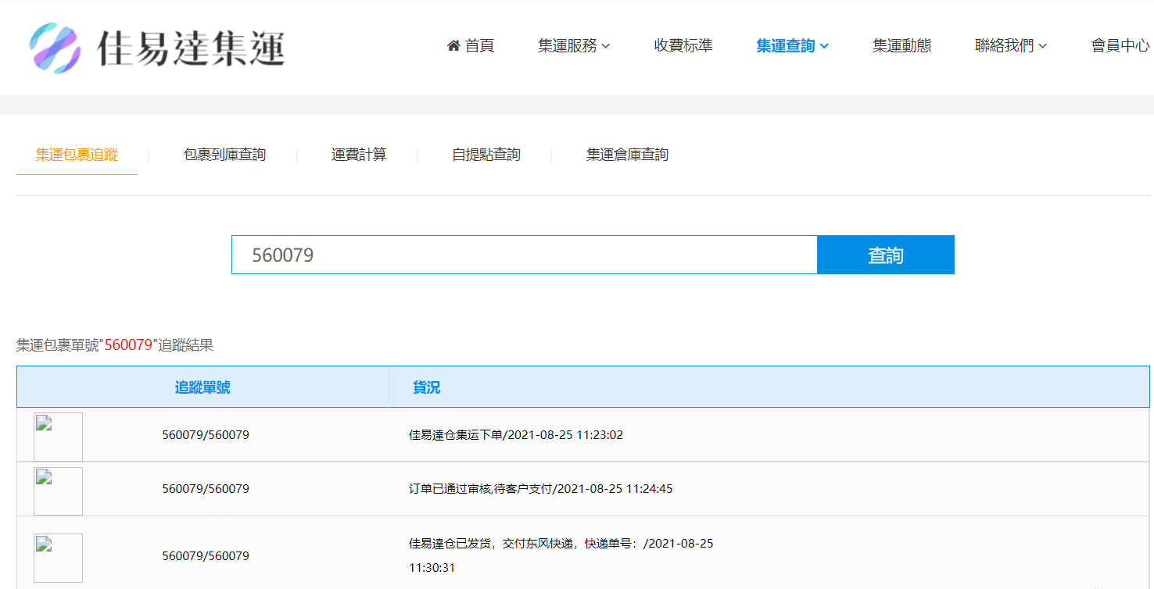Click the 貨況 column header

click(x=427, y=387)
